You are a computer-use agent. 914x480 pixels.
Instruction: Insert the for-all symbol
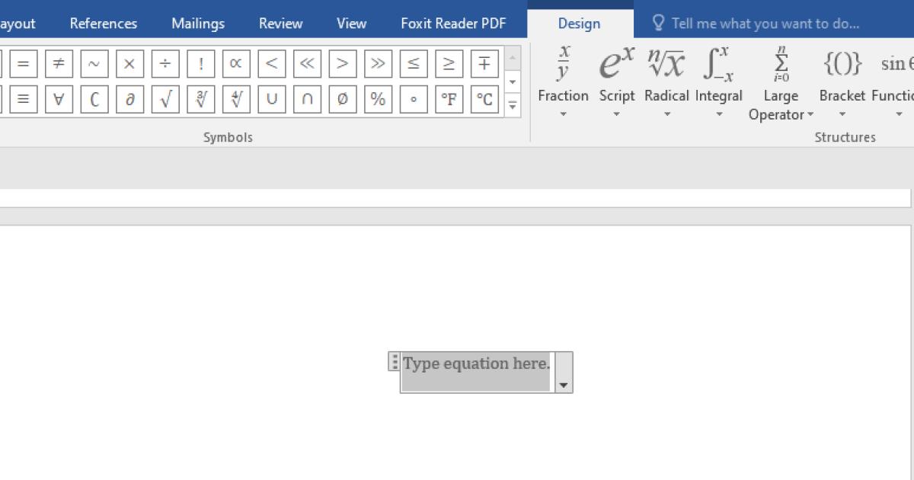coord(59,99)
